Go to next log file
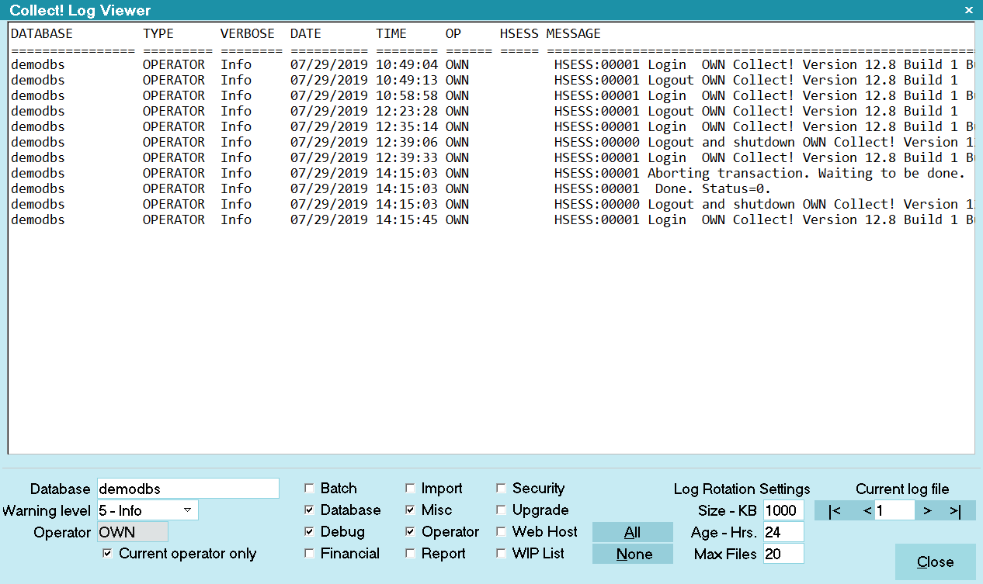Image resolution: width=983 pixels, height=584 pixels. tap(927, 510)
